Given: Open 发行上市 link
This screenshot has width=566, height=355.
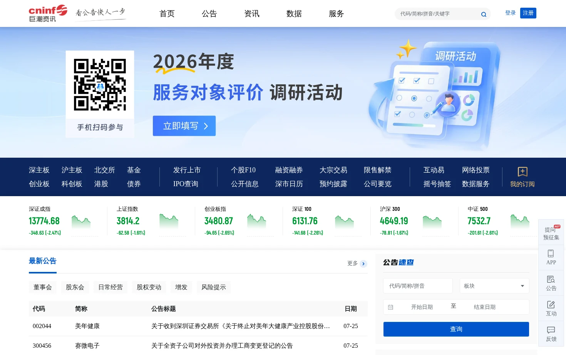Looking at the screenshot, I should pos(187,170).
